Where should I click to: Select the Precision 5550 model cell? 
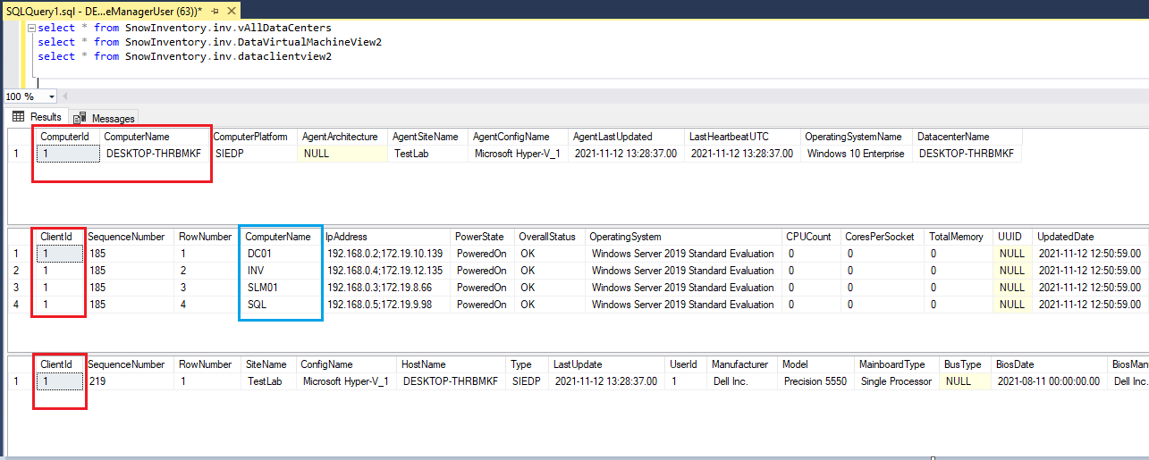pos(816,381)
